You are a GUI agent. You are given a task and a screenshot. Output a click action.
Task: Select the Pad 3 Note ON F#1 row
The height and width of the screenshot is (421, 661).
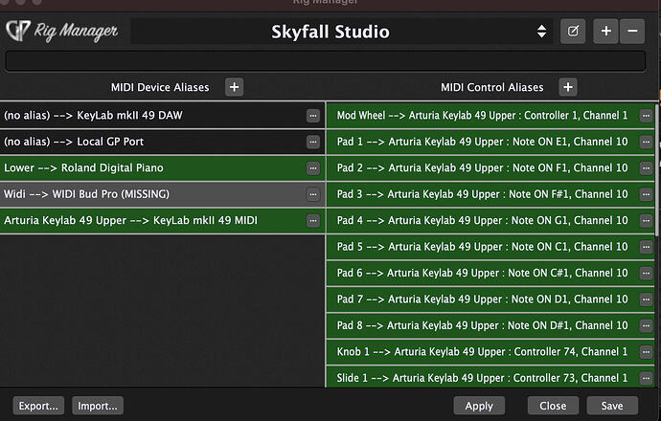[490, 194]
